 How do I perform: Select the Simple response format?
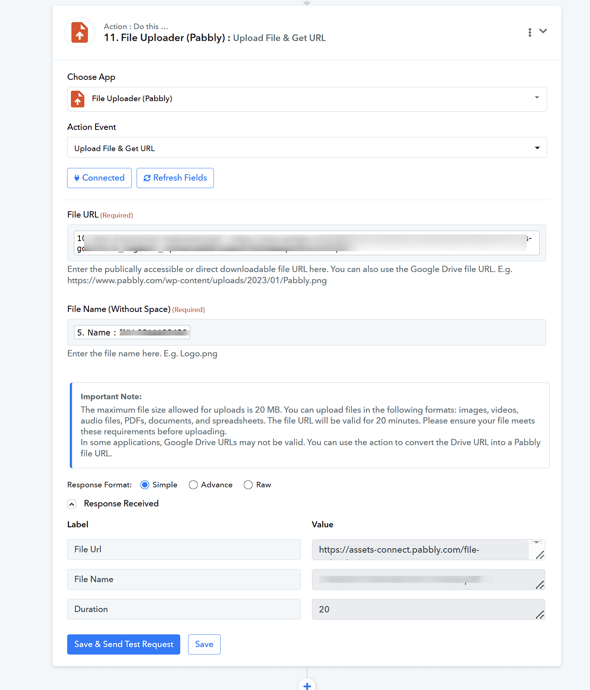point(145,485)
